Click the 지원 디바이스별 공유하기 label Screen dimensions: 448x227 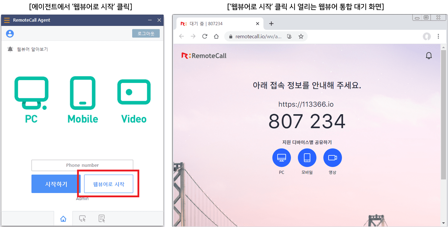(x=307, y=142)
